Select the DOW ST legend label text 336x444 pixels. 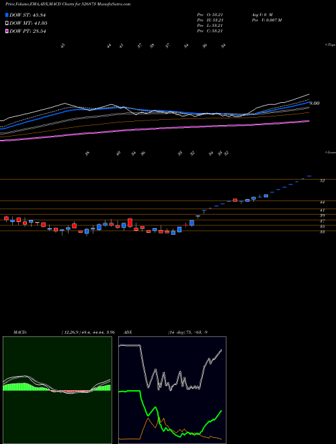[x=28, y=15]
